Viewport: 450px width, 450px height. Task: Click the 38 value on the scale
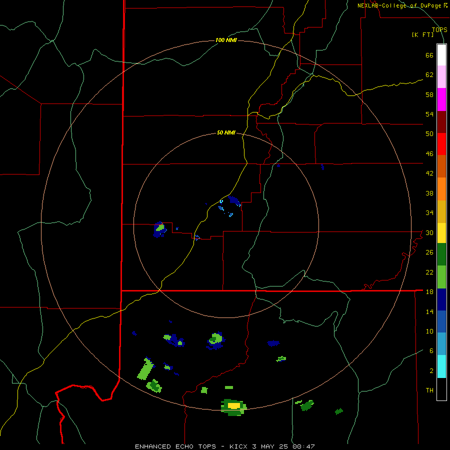point(429,193)
